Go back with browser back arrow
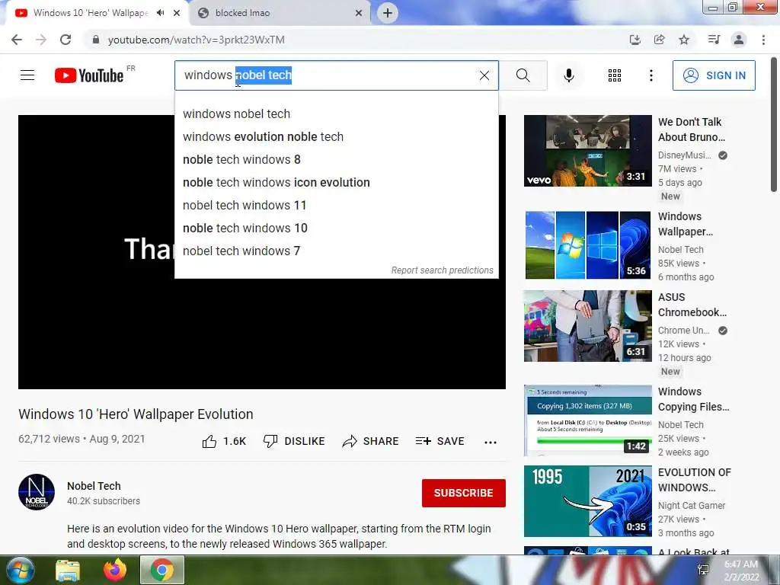Viewport: 780px width, 585px height. pyautogui.click(x=17, y=40)
